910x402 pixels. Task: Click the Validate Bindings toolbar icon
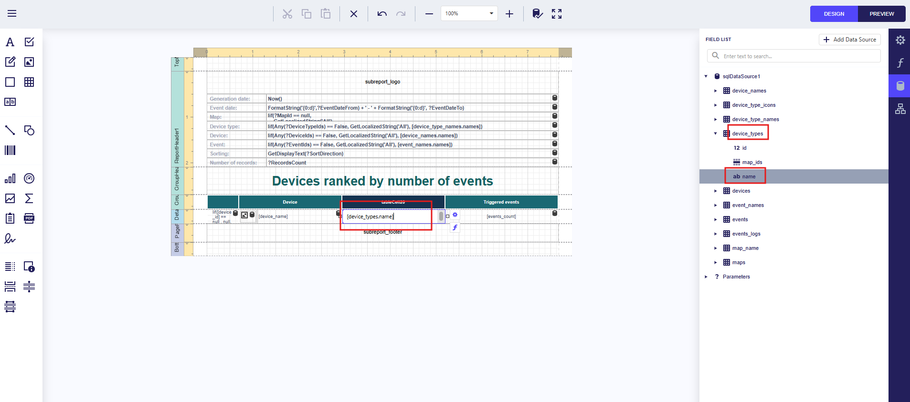click(x=538, y=14)
